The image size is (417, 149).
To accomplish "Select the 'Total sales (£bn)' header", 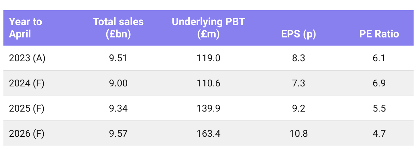I will point(118,28).
